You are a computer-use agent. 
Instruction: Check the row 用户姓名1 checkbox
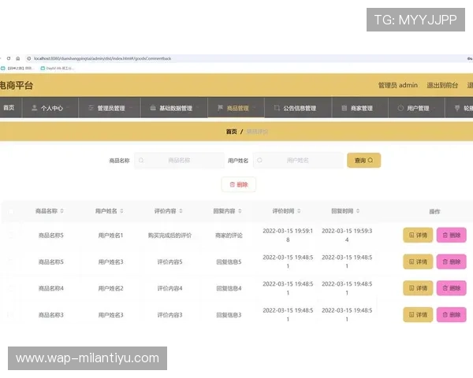(11, 235)
